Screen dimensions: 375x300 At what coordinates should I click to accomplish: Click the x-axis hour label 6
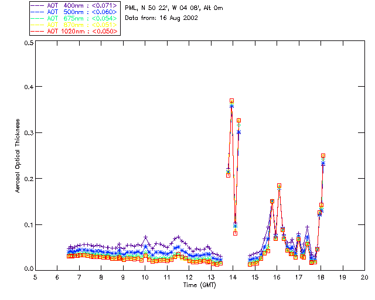point(57,277)
